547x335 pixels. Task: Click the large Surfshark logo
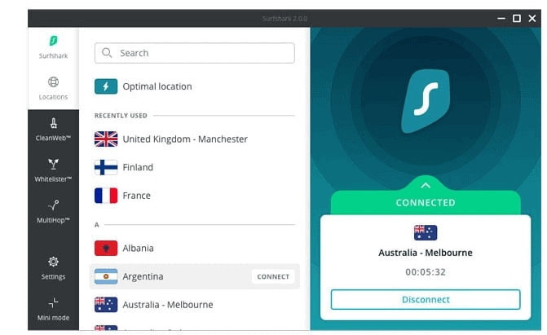(x=426, y=101)
